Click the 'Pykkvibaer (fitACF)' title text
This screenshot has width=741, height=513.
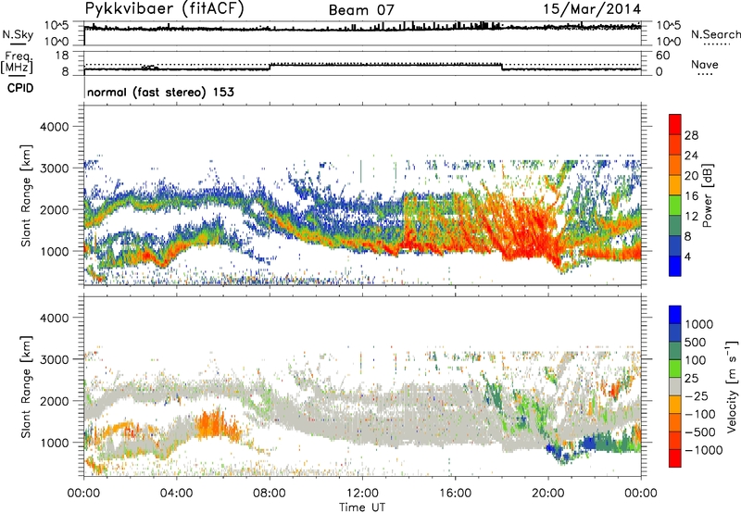coord(164,9)
